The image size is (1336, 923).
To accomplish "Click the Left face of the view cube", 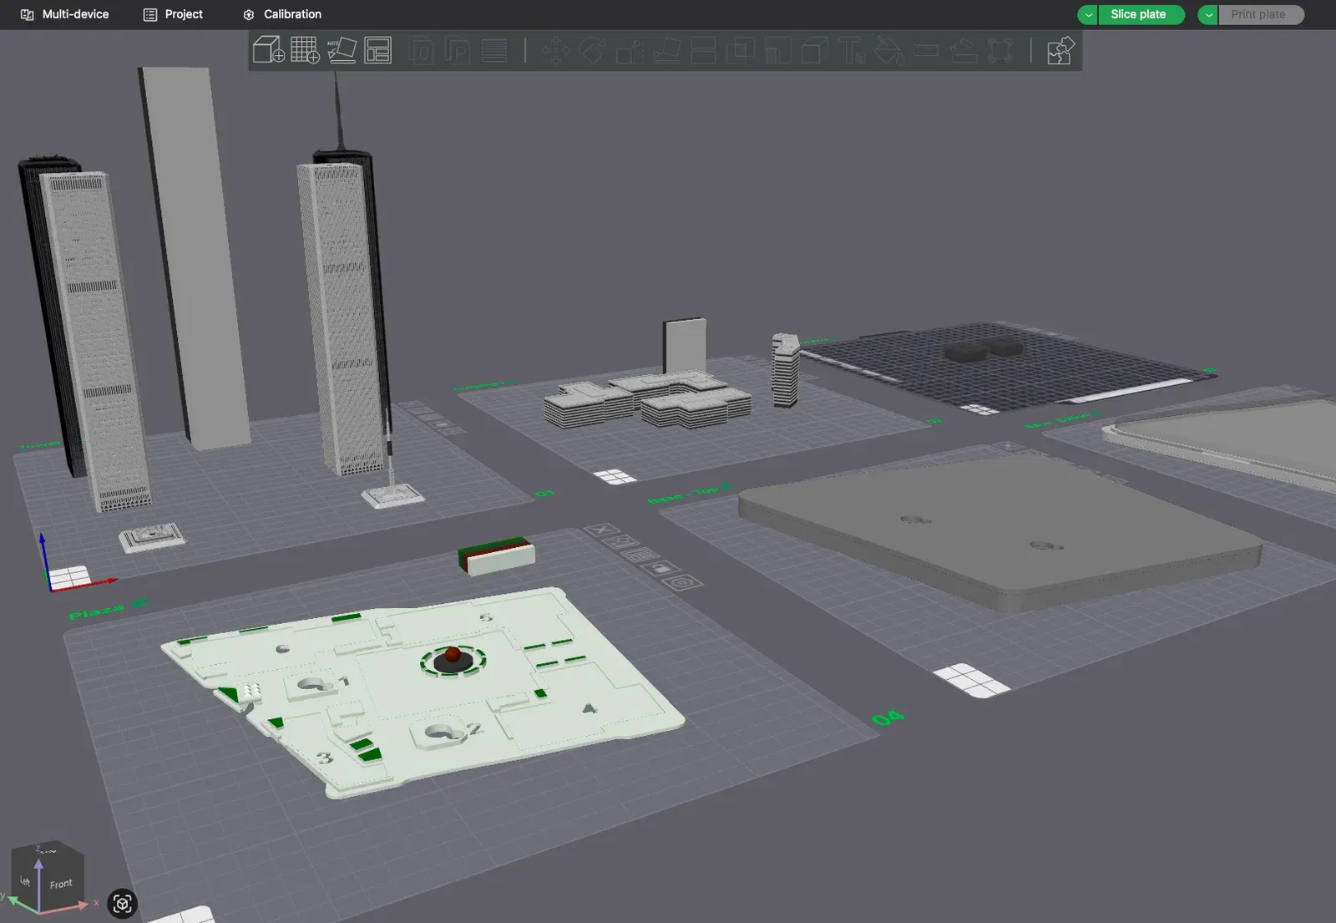I will [25, 880].
